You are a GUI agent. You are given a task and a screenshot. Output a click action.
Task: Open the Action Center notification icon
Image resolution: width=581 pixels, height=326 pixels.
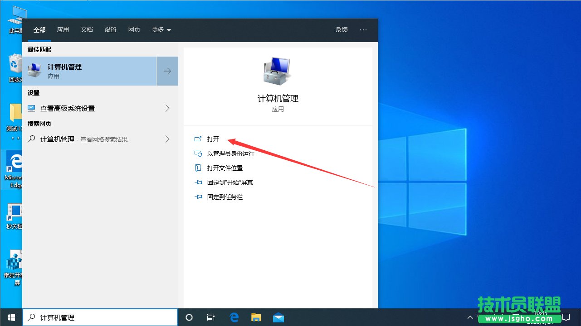coord(566,317)
